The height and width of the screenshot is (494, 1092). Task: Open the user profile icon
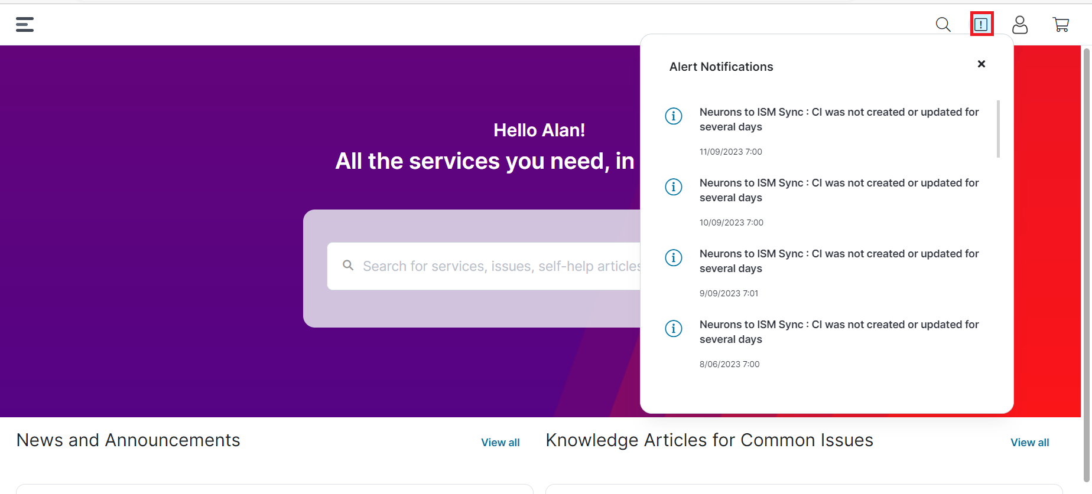click(x=1020, y=24)
